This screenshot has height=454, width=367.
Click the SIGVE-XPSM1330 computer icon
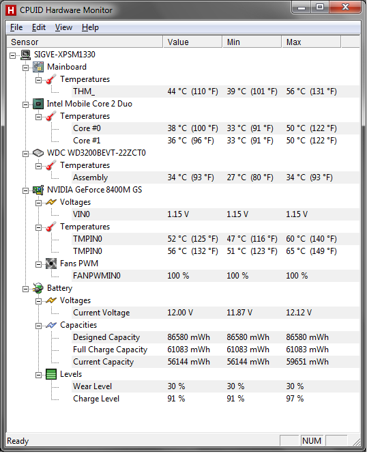(25, 55)
